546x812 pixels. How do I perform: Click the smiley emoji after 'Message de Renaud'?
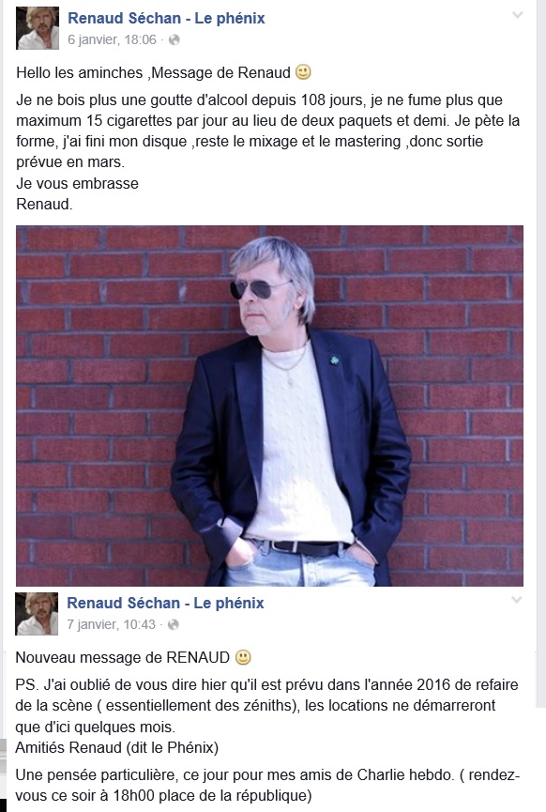(303, 72)
